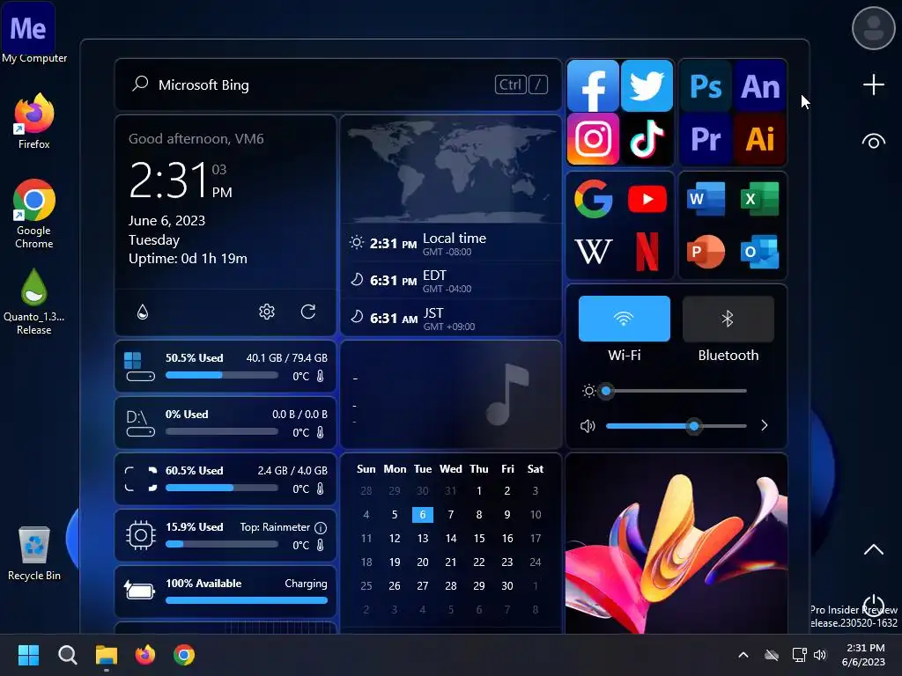The height and width of the screenshot is (676, 902).
Task: Launch the Netflix shortcut icon
Action: tap(647, 251)
